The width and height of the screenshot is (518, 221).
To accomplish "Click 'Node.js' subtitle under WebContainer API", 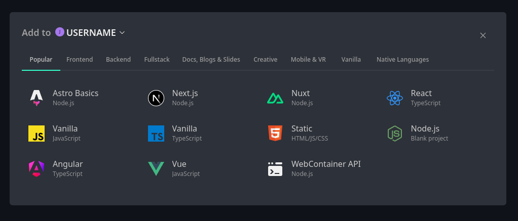I will tap(302, 173).
